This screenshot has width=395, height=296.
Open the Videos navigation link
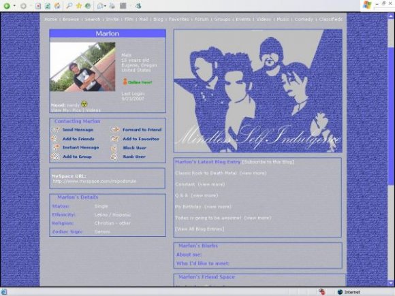point(264,19)
